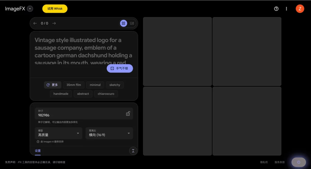Refresh style chips with 更多 button

[52, 85]
